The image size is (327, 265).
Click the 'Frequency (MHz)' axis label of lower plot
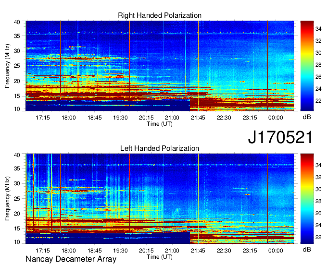pos(7,199)
